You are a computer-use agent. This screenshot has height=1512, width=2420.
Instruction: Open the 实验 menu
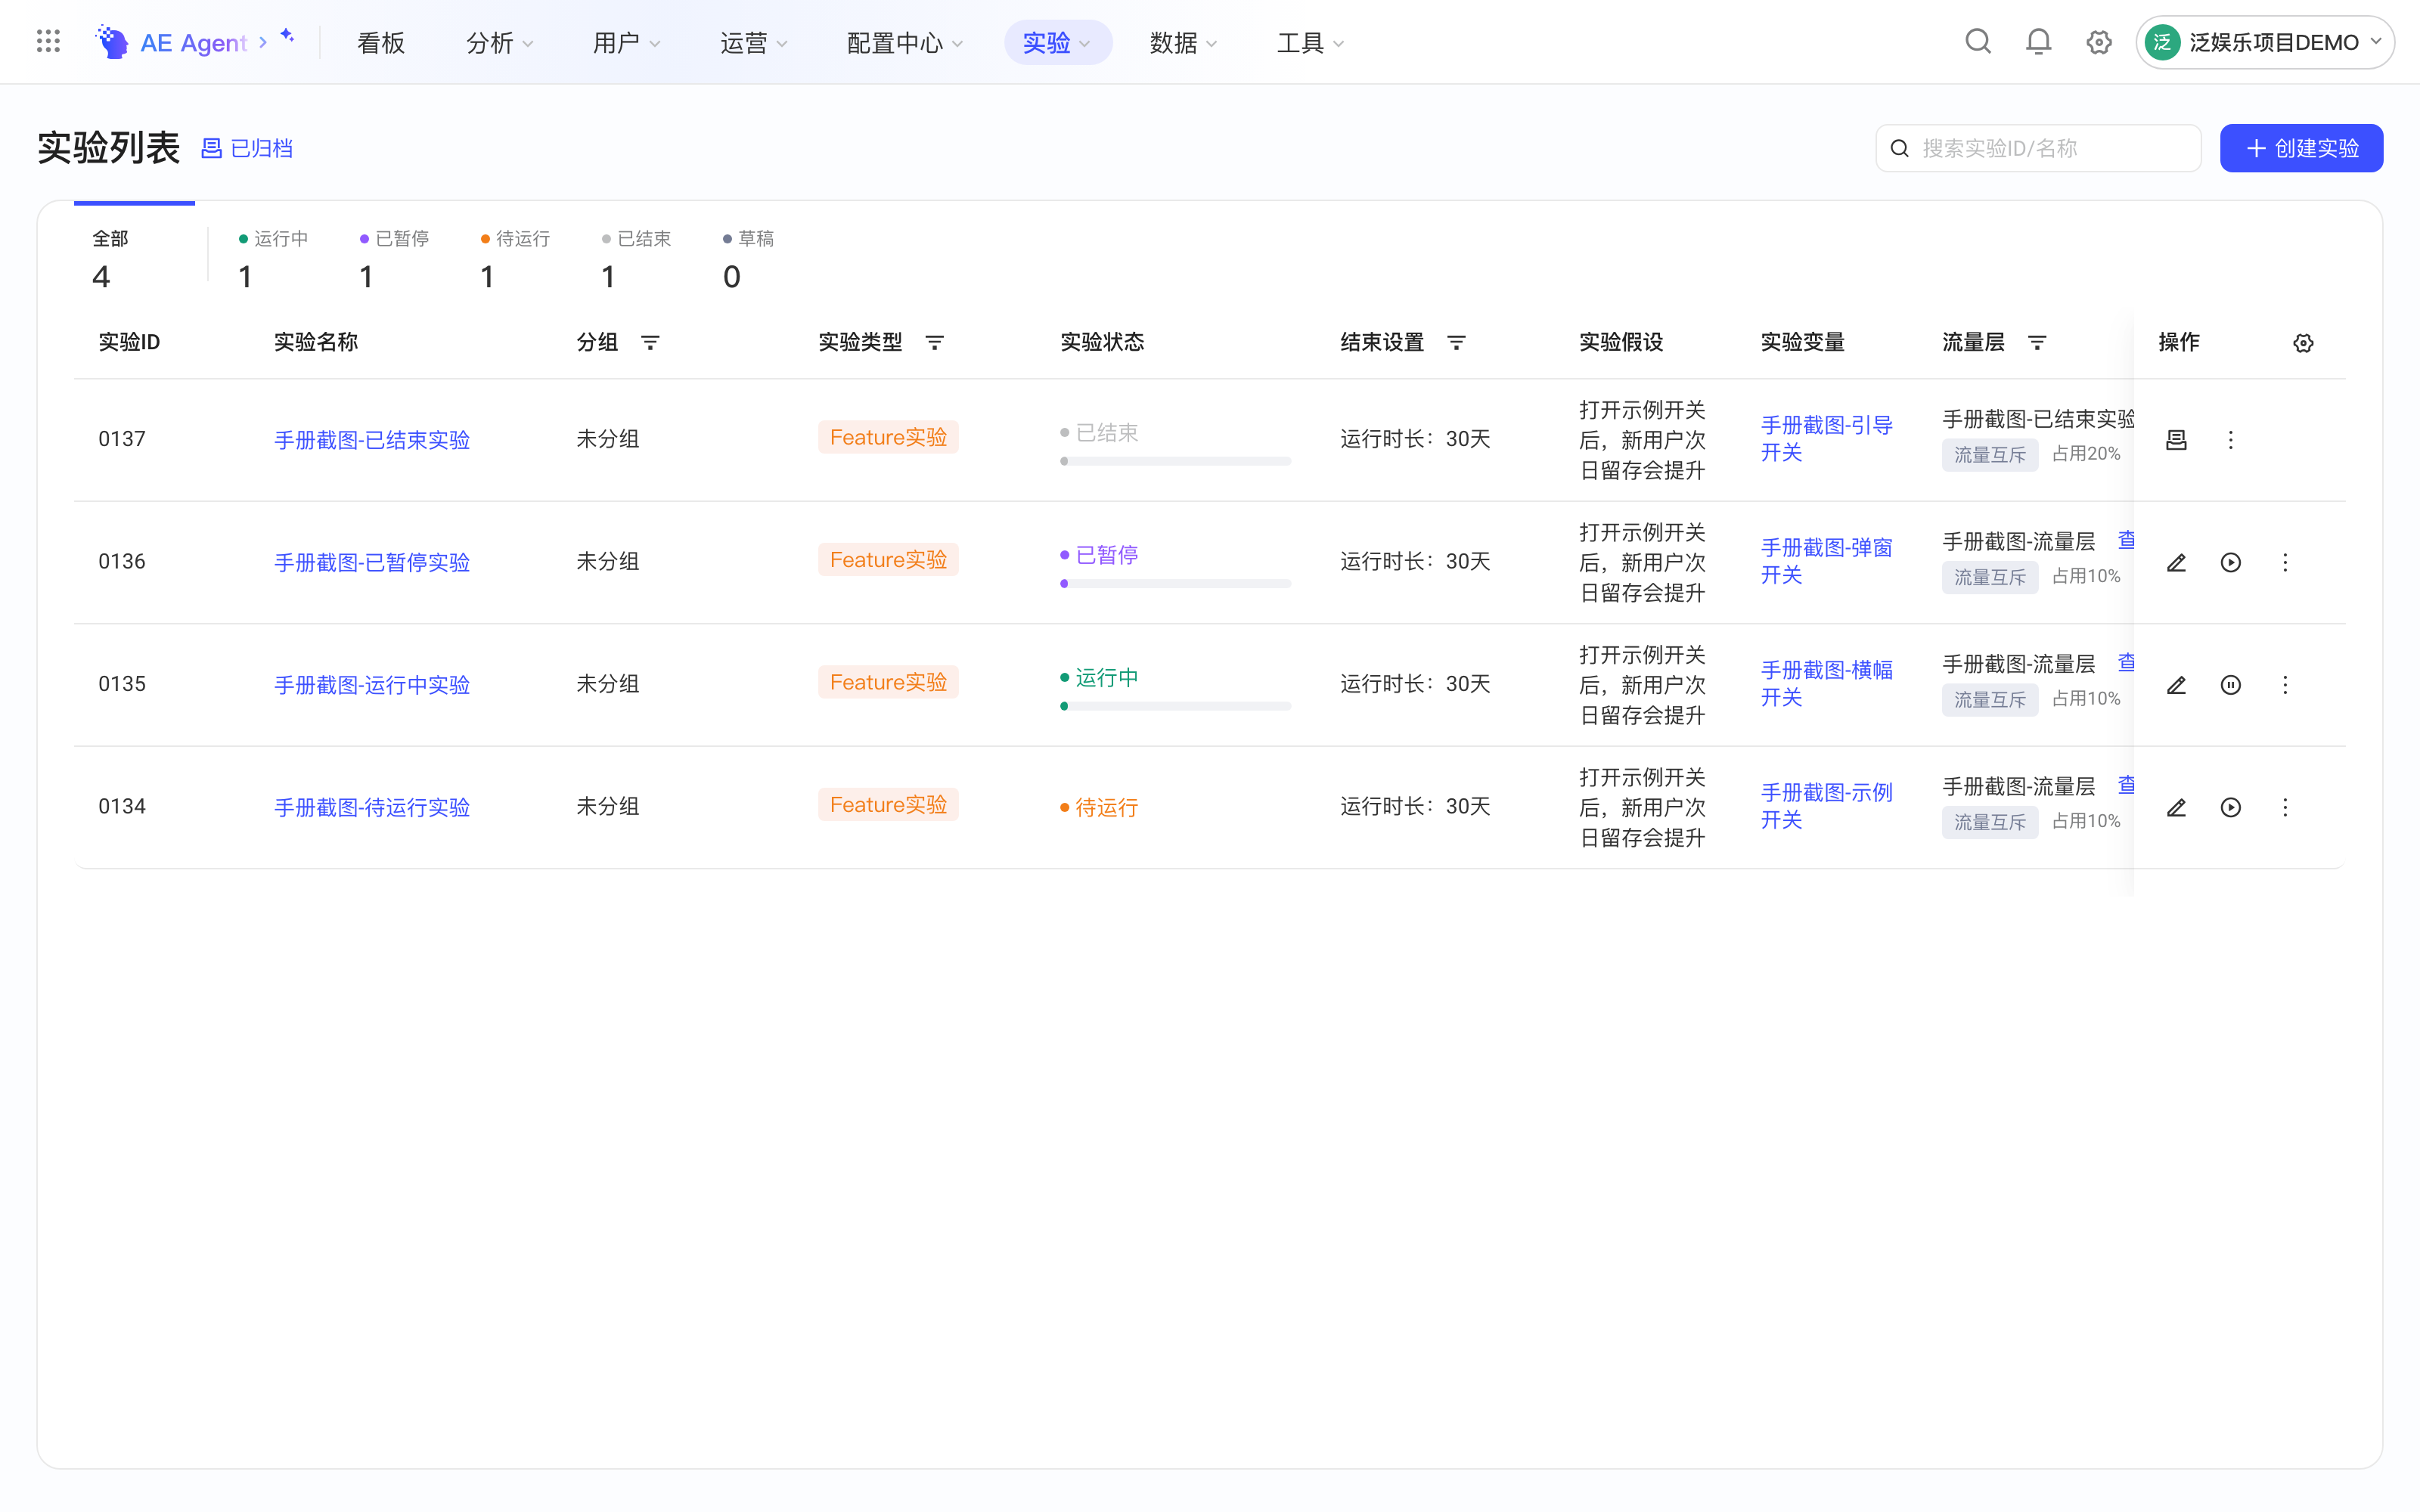tap(1057, 43)
